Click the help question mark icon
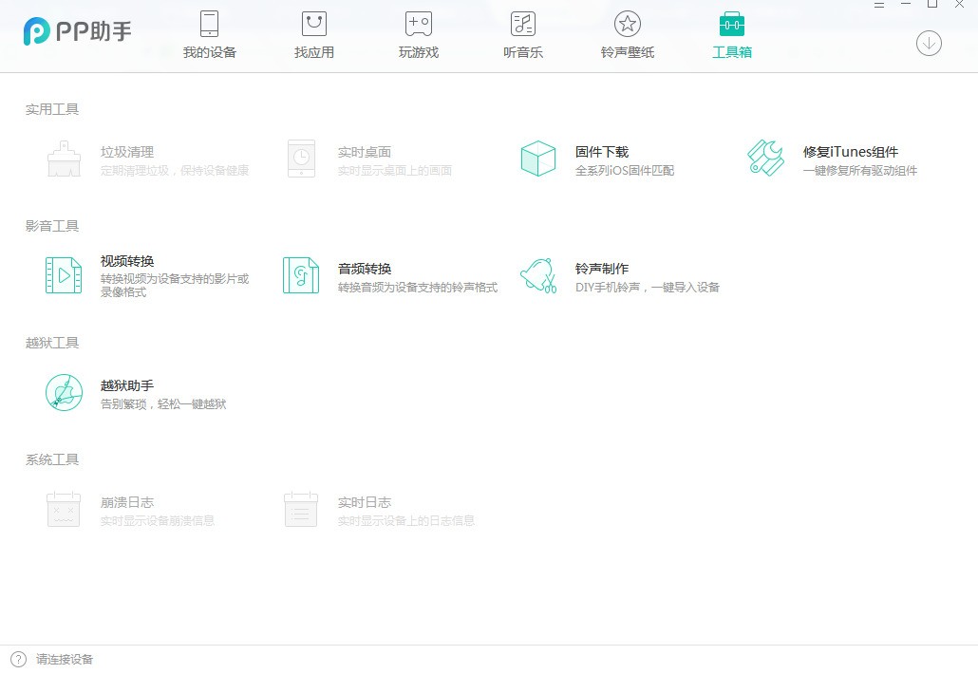This screenshot has width=978, height=674. pyautogui.click(x=19, y=659)
